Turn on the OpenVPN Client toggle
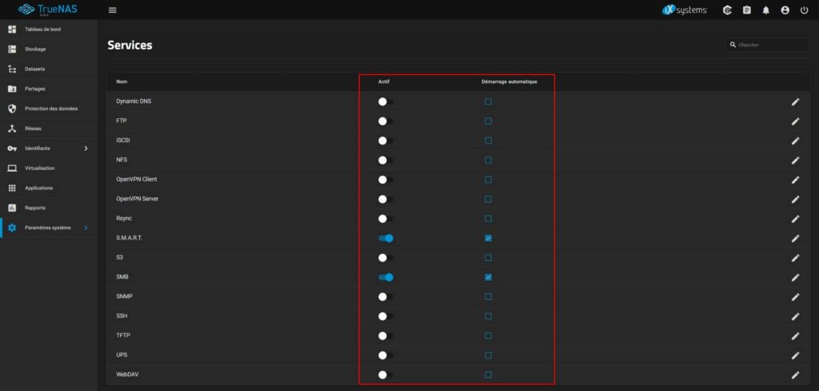The height and width of the screenshot is (391, 819). click(386, 180)
